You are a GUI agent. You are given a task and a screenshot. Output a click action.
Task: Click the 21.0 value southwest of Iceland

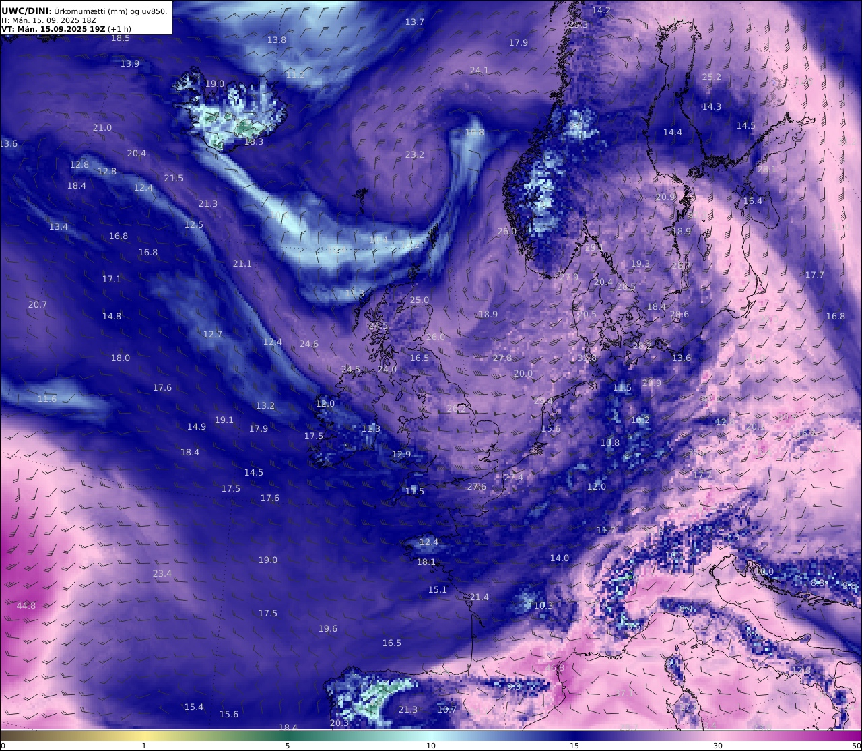tap(102, 127)
